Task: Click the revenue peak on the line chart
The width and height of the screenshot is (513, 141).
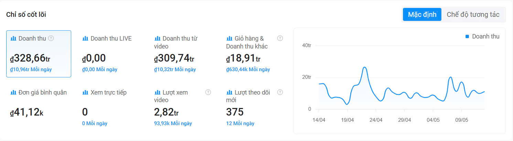Action: click(365, 67)
